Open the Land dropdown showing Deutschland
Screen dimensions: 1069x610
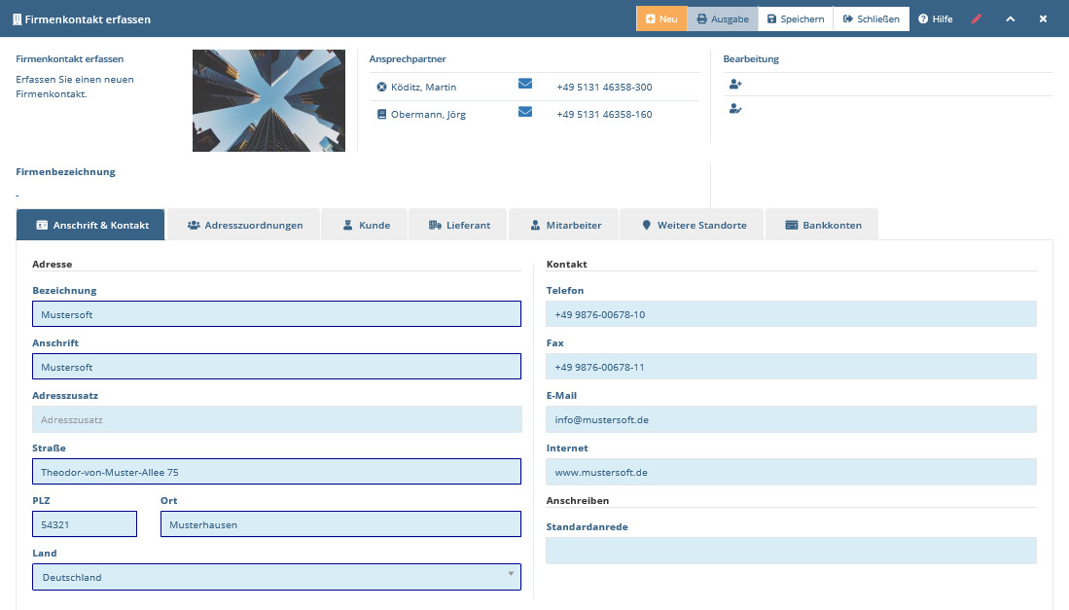point(276,577)
